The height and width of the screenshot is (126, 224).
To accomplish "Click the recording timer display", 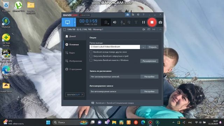I will 88,21.
